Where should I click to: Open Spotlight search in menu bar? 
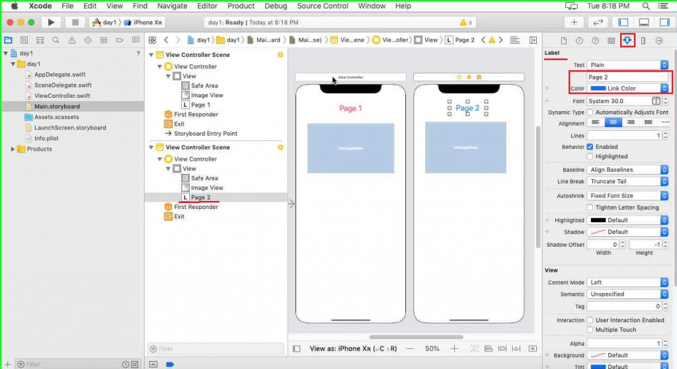coord(646,6)
